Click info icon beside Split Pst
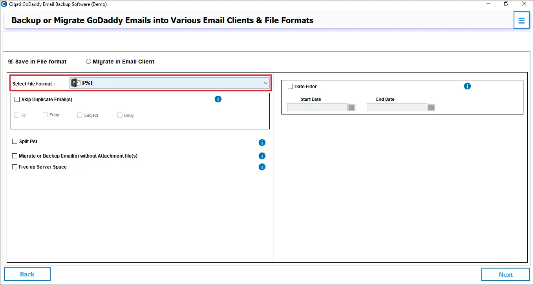This screenshot has height=285, width=534. click(262, 143)
